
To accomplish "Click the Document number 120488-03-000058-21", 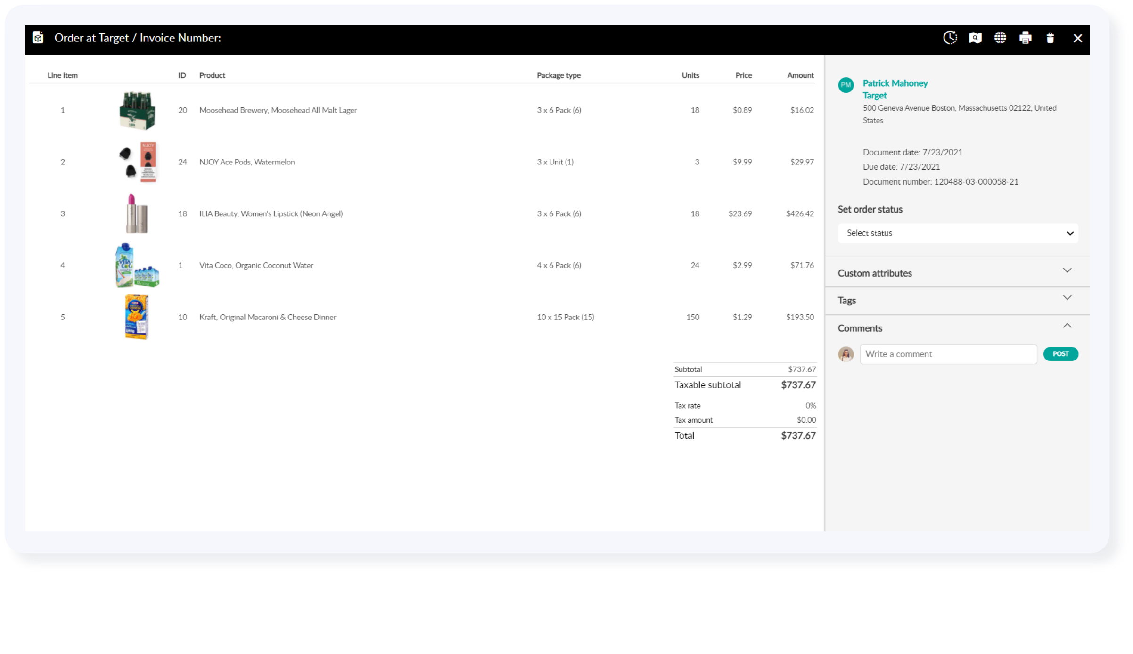I will tap(940, 182).
